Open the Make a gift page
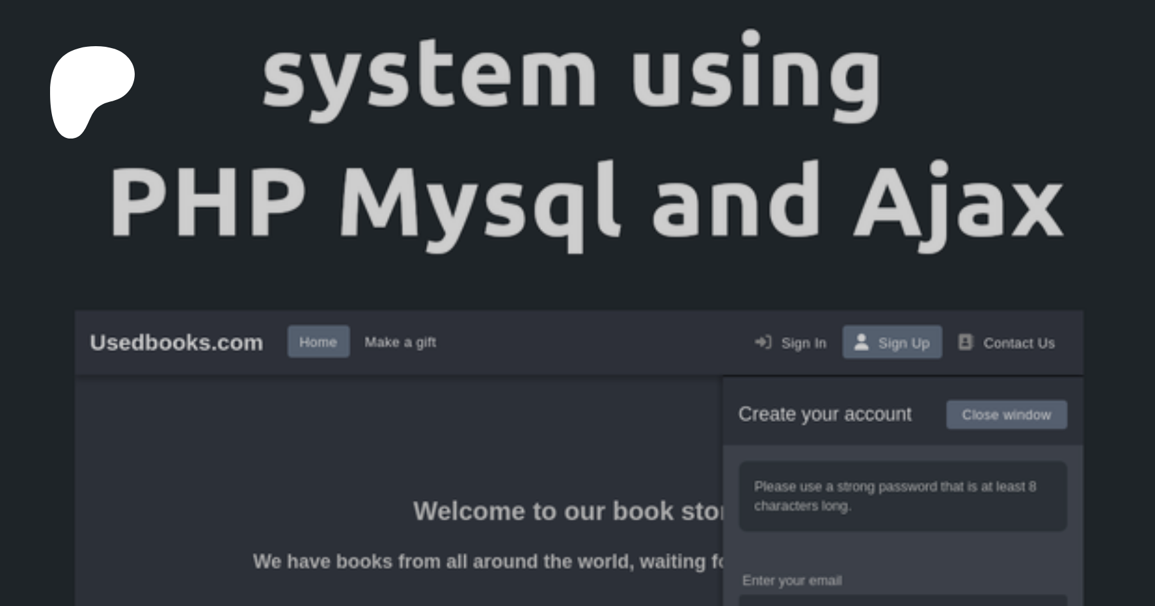Image resolution: width=1155 pixels, height=606 pixels. click(x=400, y=342)
